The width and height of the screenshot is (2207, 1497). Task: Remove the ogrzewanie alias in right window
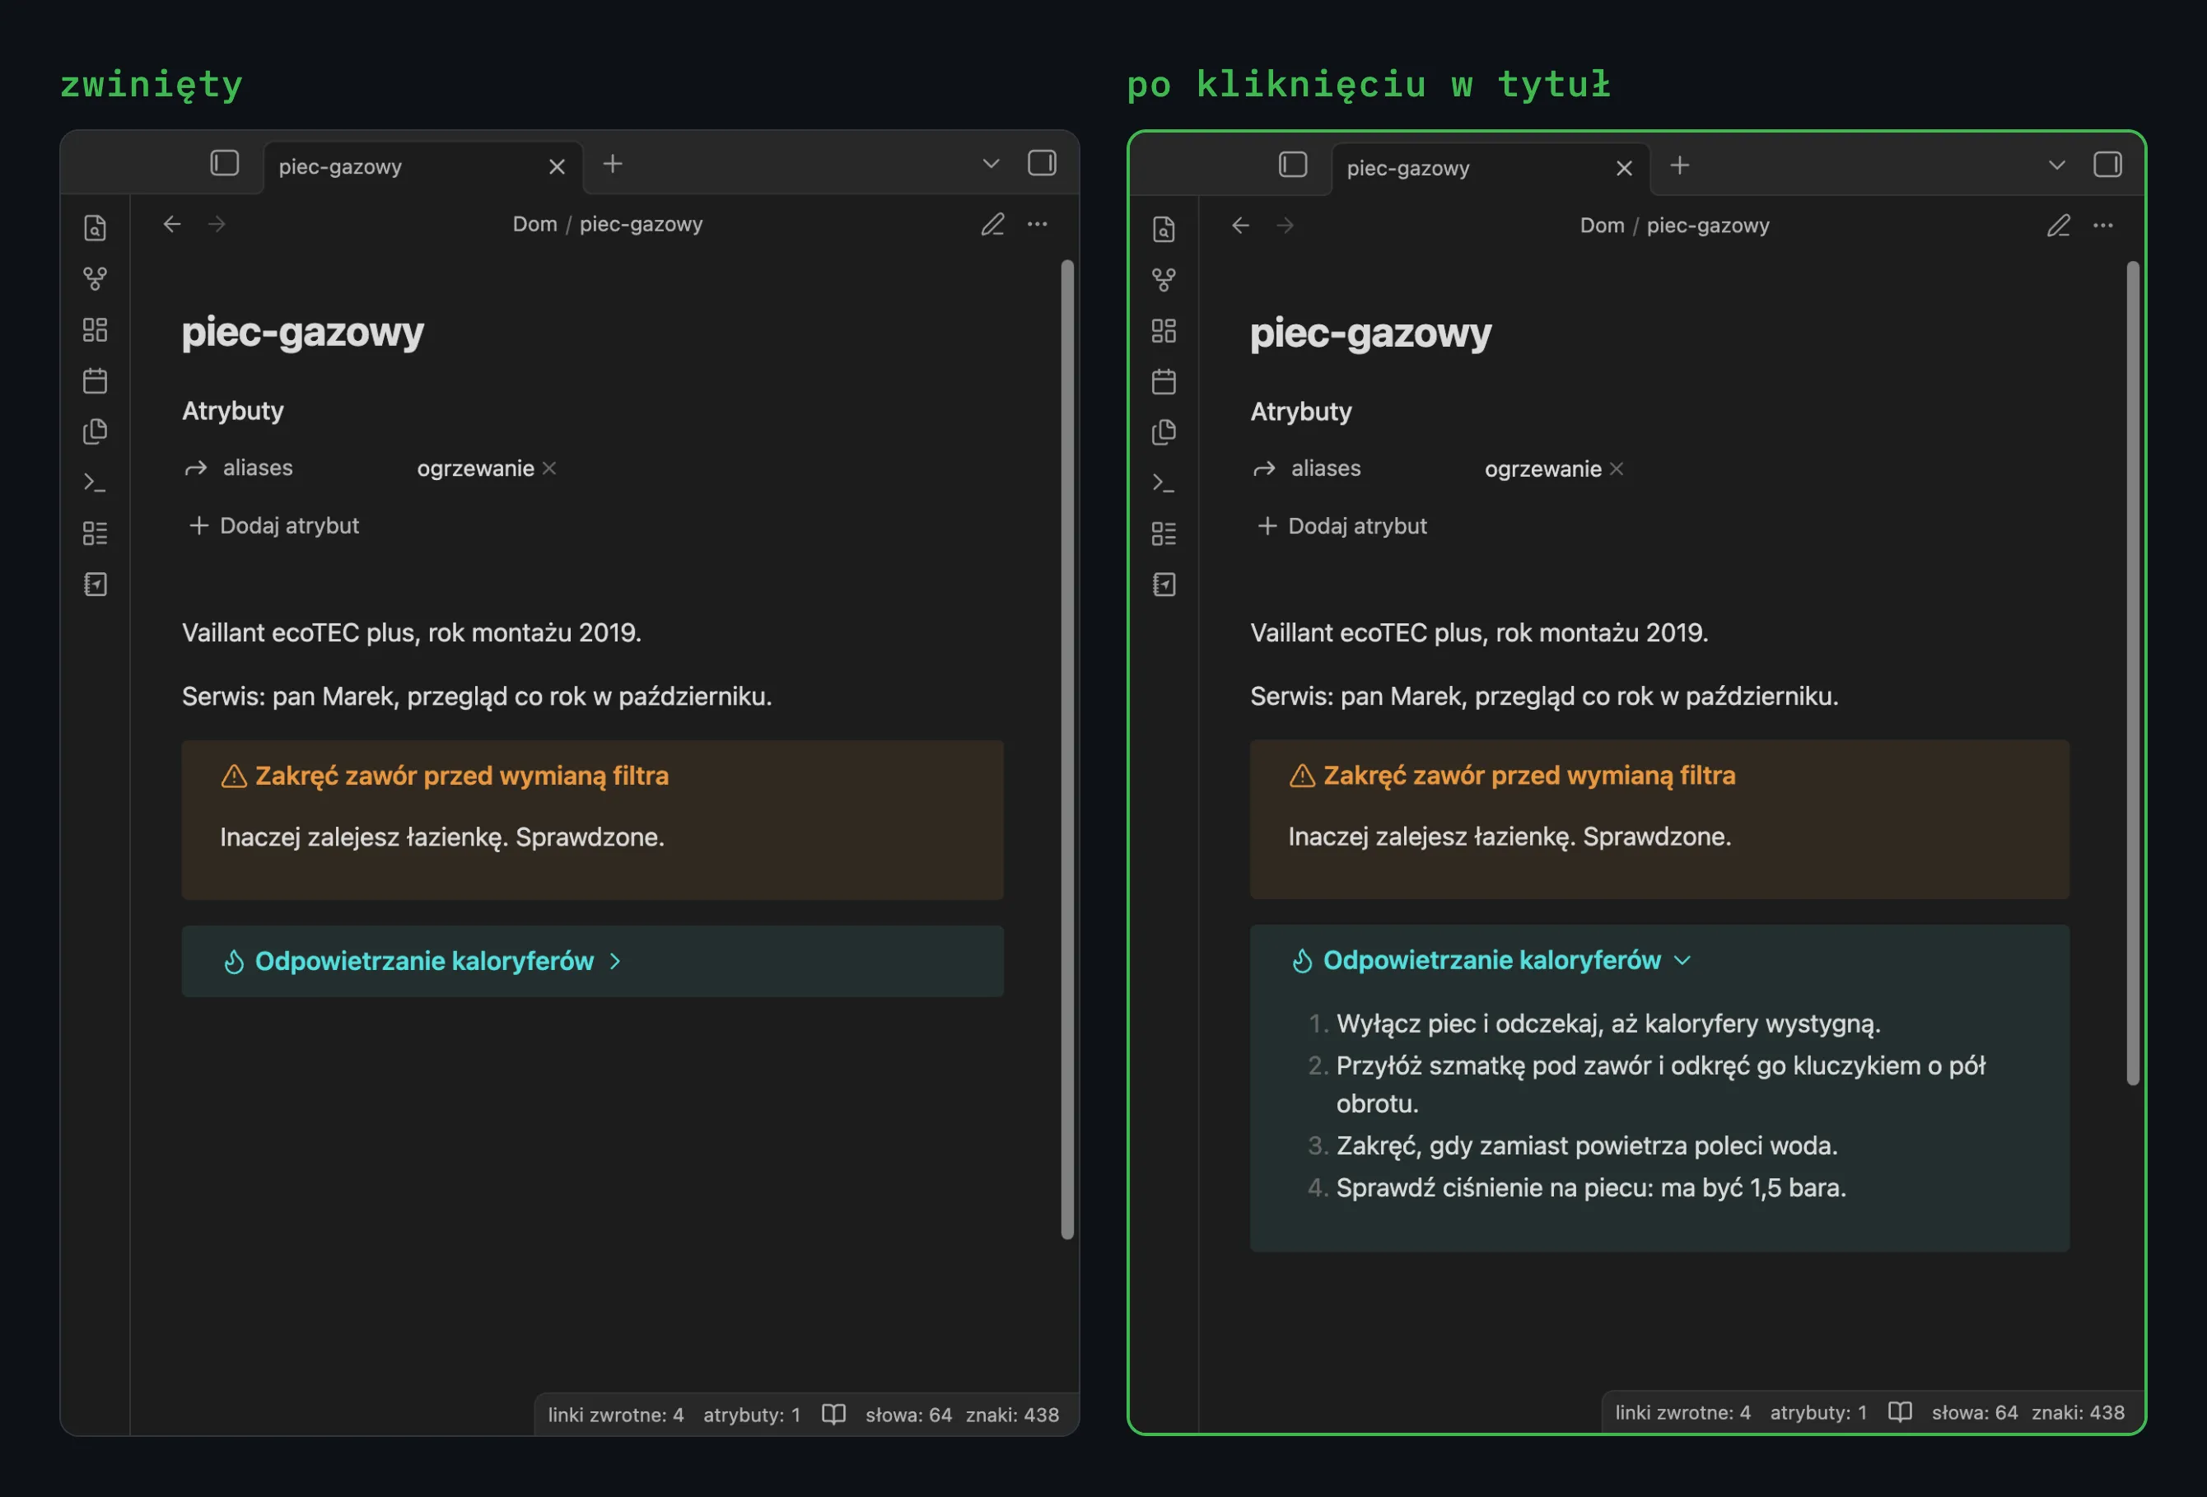point(1617,469)
